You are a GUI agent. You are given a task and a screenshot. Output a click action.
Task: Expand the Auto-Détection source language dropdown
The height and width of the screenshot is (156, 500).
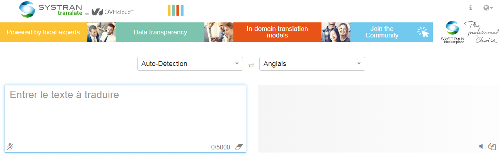click(190, 64)
